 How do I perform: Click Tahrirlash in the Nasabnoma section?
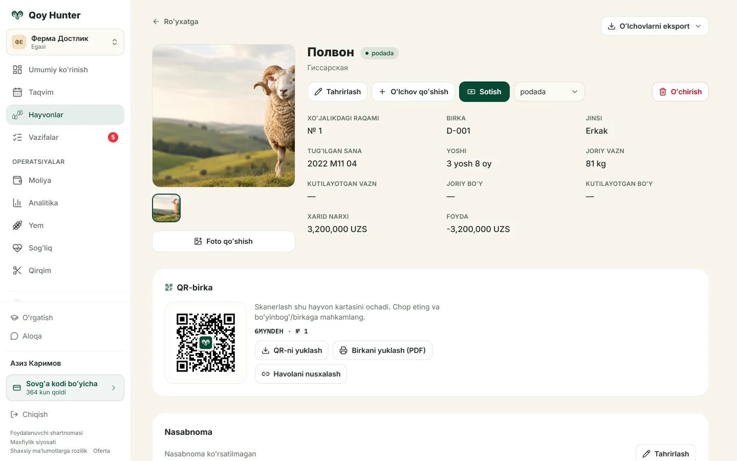pos(666,454)
